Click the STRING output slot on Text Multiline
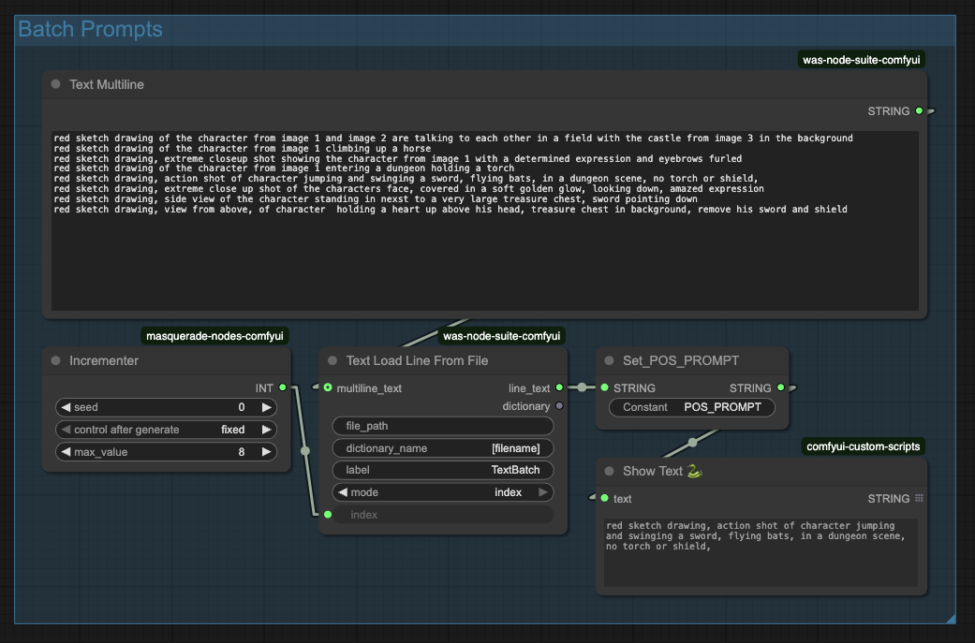This screenshot has width=975, height=643. point(919,110)
